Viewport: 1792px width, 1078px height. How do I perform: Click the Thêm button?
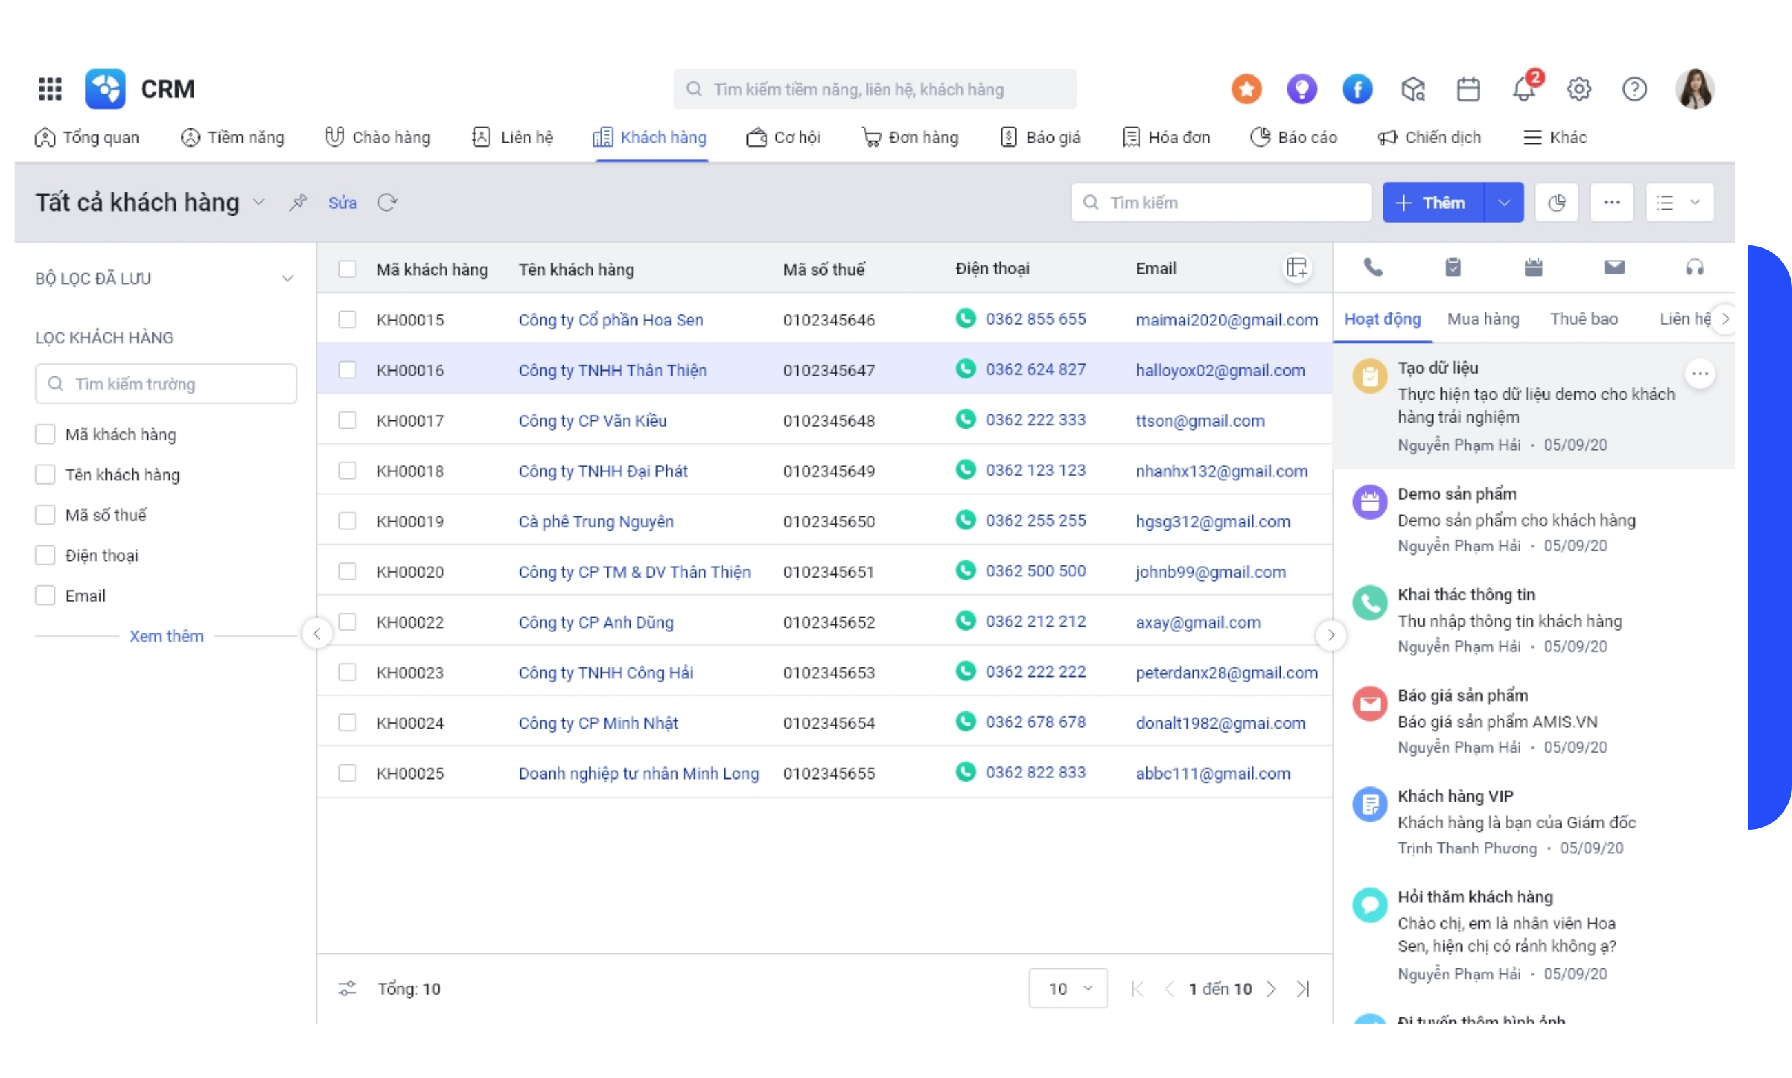pyautogui.click(x=1432, y=202)
